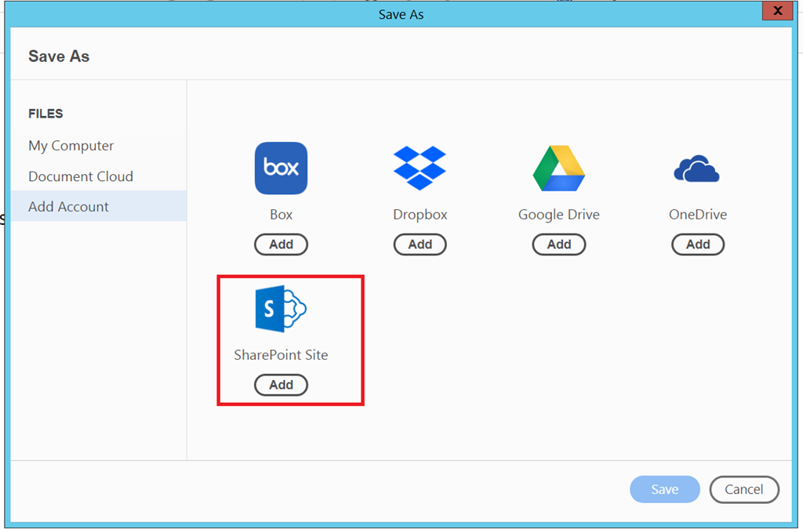Click the Save button
Image resolution: width=803 pixels, height=529 pixels.
pos(665,490)
